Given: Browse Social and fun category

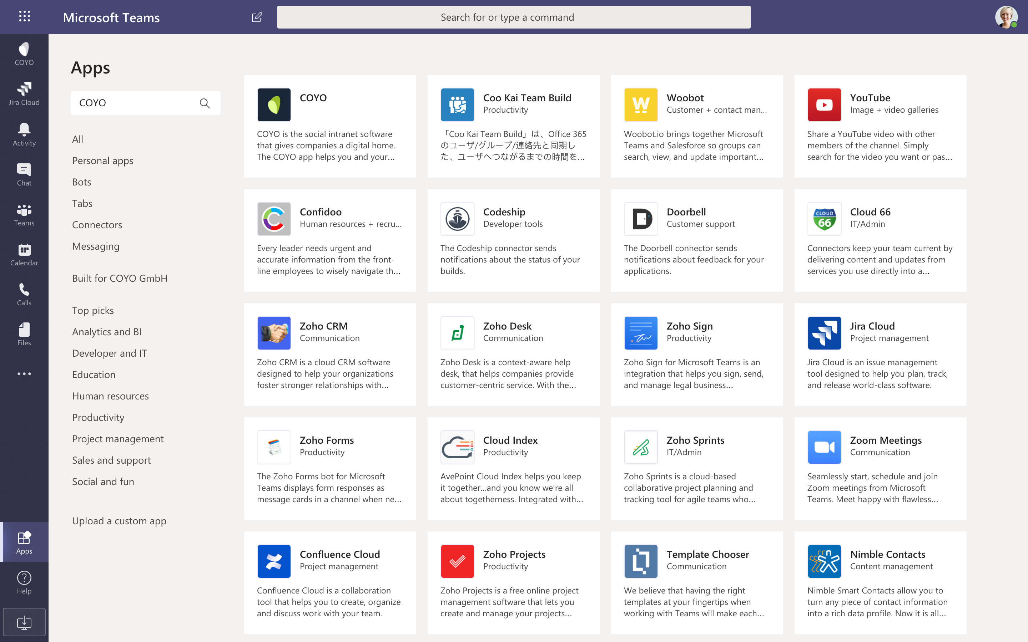Looking at the screenshot, I should pyautogui.click(x=103, y=482).
